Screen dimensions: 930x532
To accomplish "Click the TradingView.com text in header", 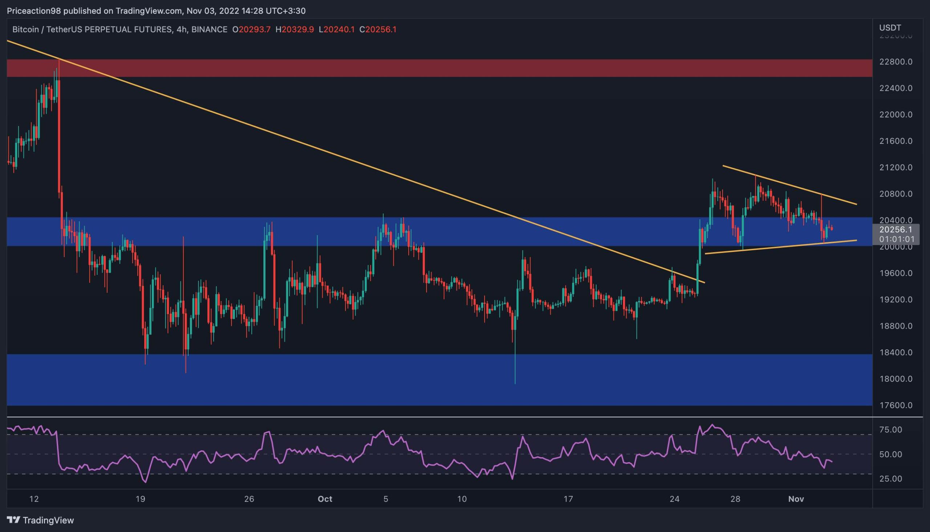I will pyautogui.click(x=149, y=11).
